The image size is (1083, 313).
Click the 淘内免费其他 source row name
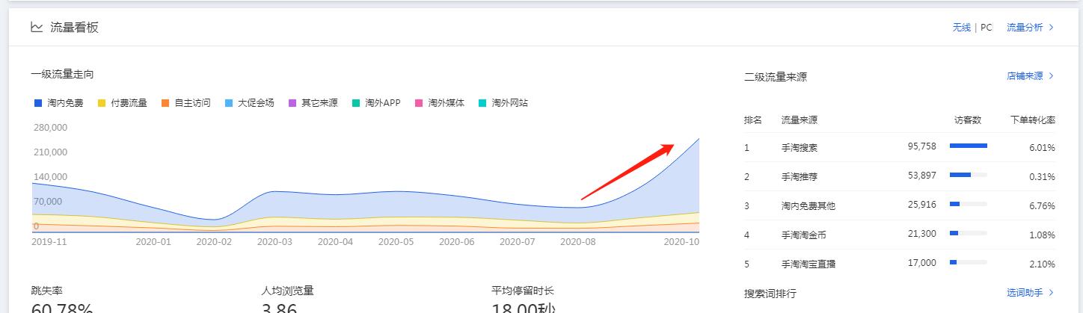pyautogui.click(x=809, y=205)
